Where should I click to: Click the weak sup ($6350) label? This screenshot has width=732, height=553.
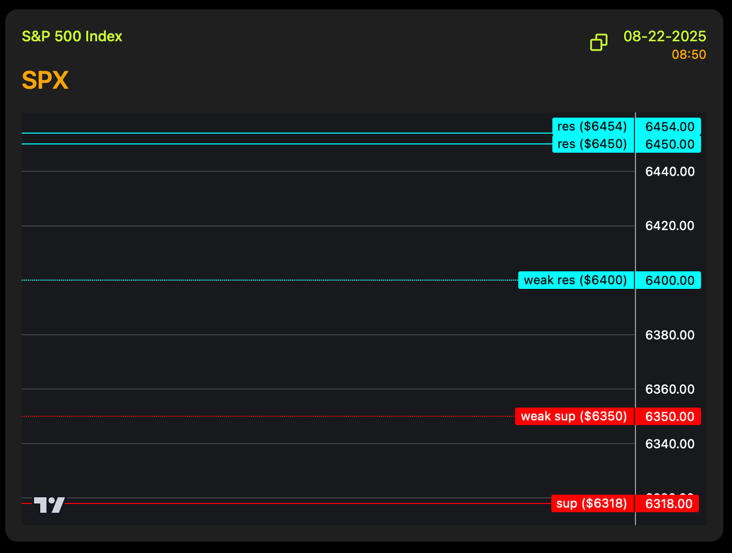[x=574, y=416]
